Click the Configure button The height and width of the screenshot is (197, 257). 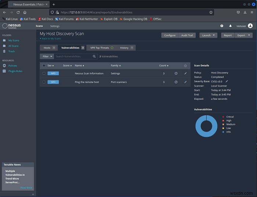pos(170,35)
